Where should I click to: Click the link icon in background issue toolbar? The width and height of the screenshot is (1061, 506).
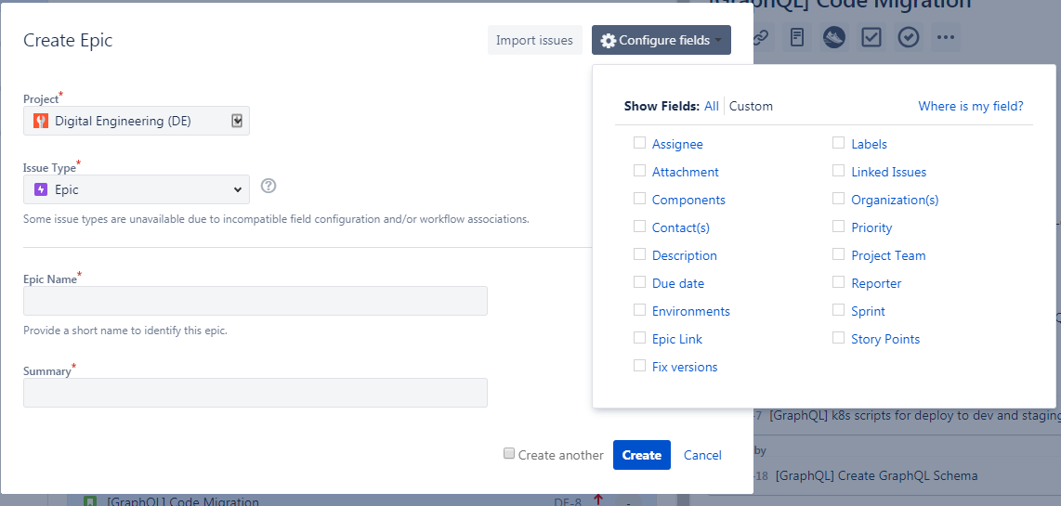(x=760, y=38)
